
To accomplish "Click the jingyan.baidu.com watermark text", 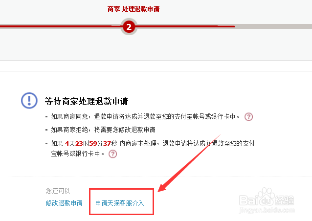I will pos(267,210).
